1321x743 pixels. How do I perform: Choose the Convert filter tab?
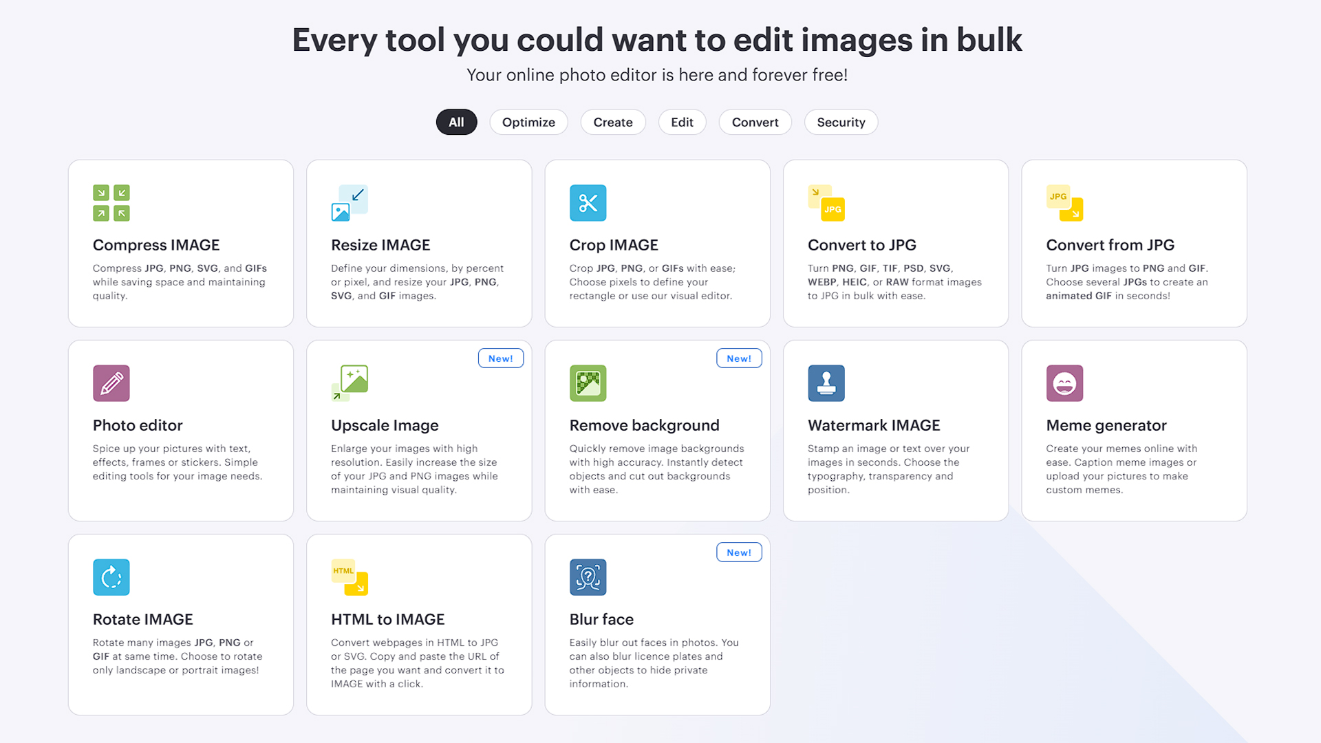755,122
